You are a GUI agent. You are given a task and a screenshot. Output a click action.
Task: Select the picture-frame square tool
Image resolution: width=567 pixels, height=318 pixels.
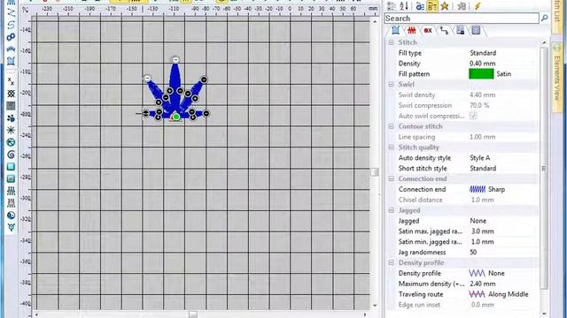pos(11,178)
